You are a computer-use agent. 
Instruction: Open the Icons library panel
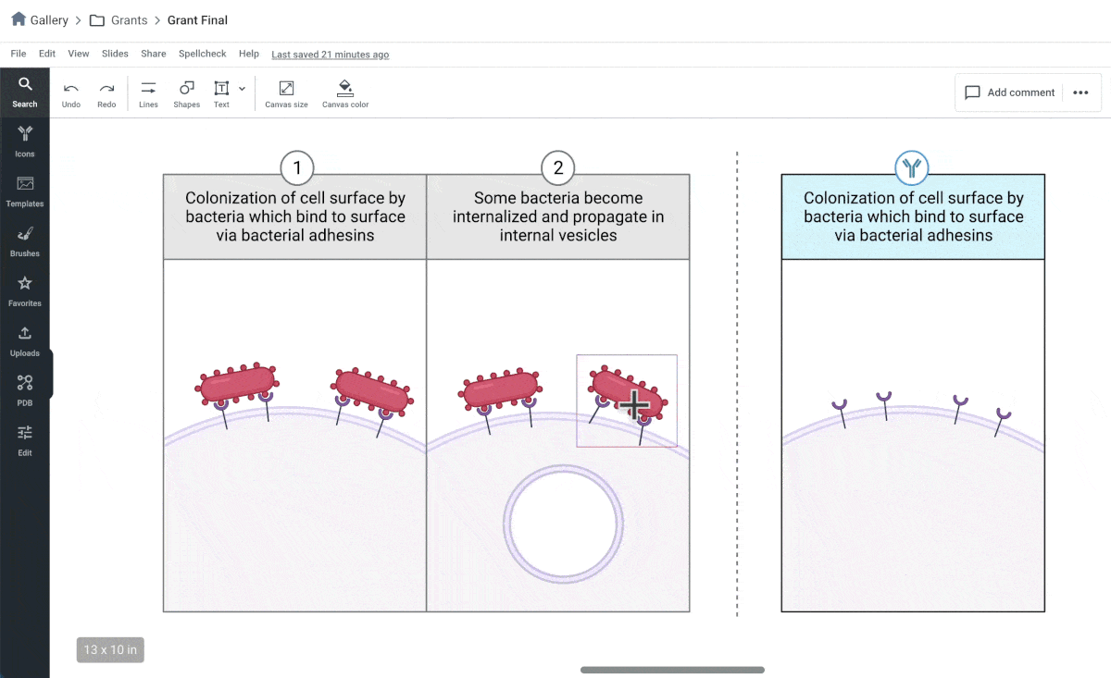tap(25, 142)
